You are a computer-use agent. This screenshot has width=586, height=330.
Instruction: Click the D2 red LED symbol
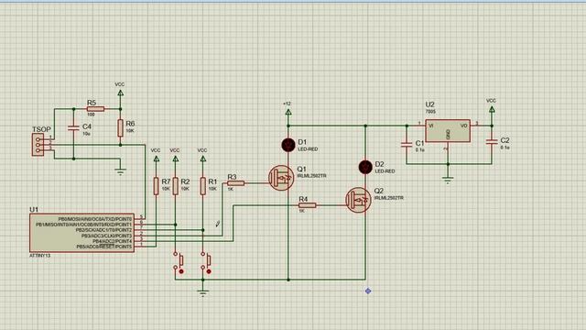click(365, 167)
